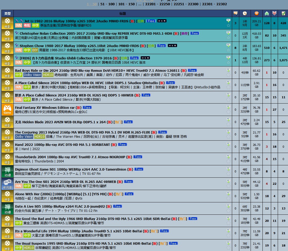Download Stephen Chow 1988-2017 torrent icon
Image resolution: width=288 pixels, height=251 pixels.
point(228,45)
